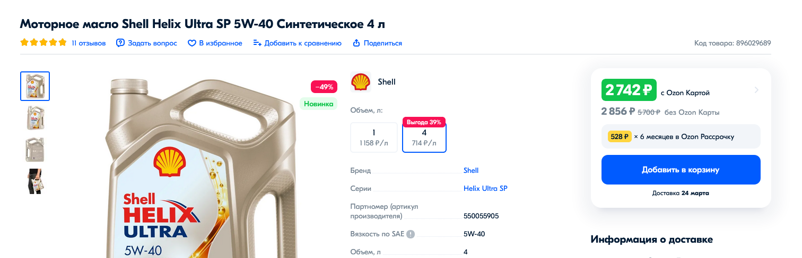The height and width of the screenshot is (258, 802).
Task: Click the info icon beside Вязкость по SAE
Action: coord(410,234)
